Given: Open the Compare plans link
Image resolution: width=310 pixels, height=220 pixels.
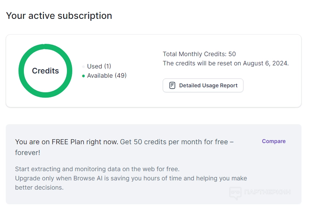Looking at the screenshot, I should pyautogui.click(x=273, y=141).
